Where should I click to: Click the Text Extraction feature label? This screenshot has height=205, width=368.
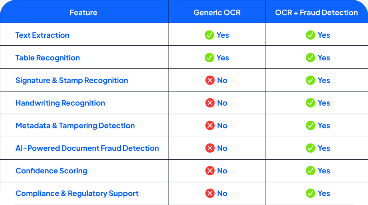[x=42, y=35]
